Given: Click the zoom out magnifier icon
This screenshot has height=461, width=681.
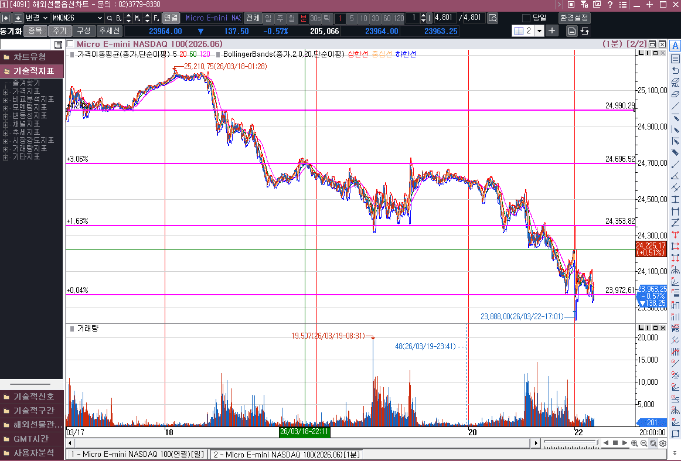Looking at the screenshot, I should [643, 443].
